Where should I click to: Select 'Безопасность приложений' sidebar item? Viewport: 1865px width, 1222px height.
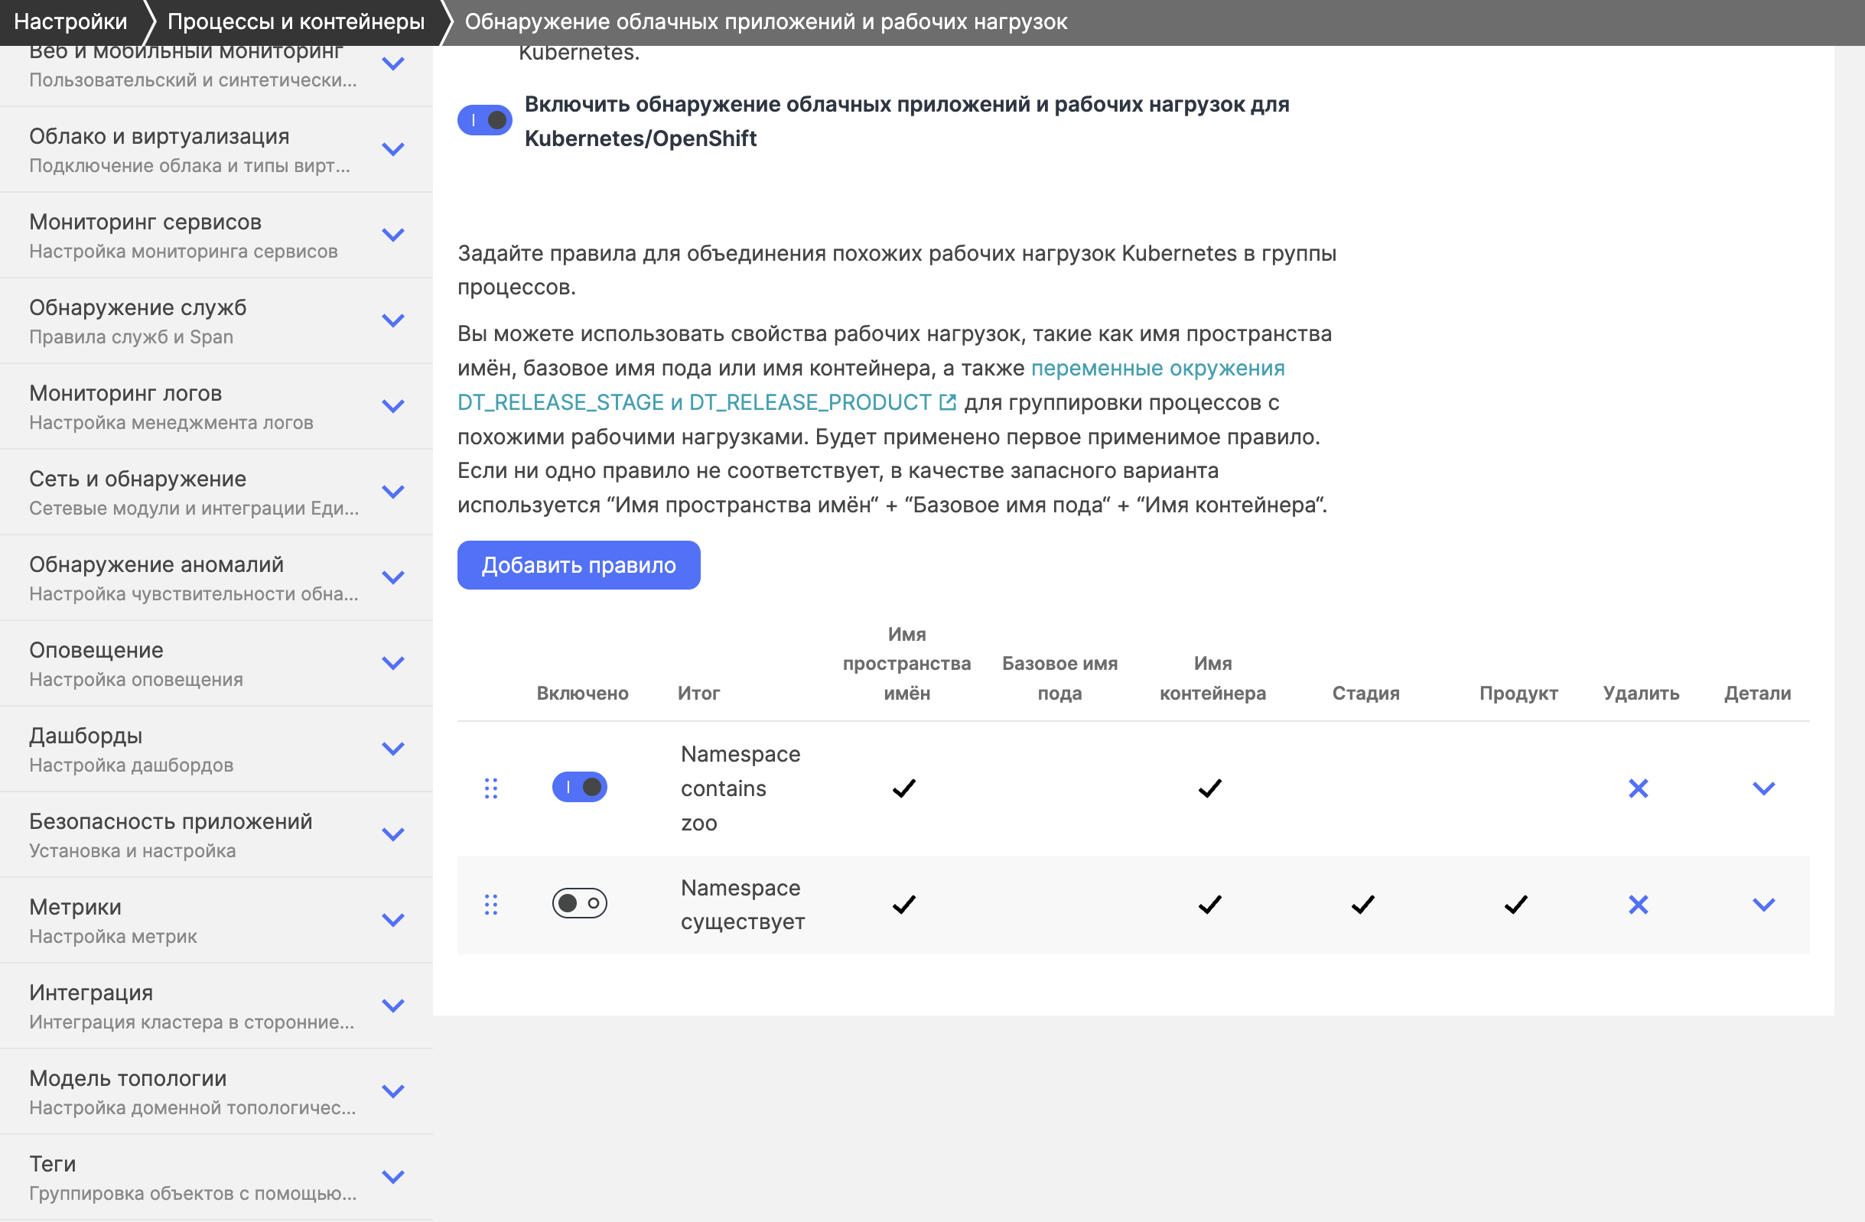click(171, 821)
